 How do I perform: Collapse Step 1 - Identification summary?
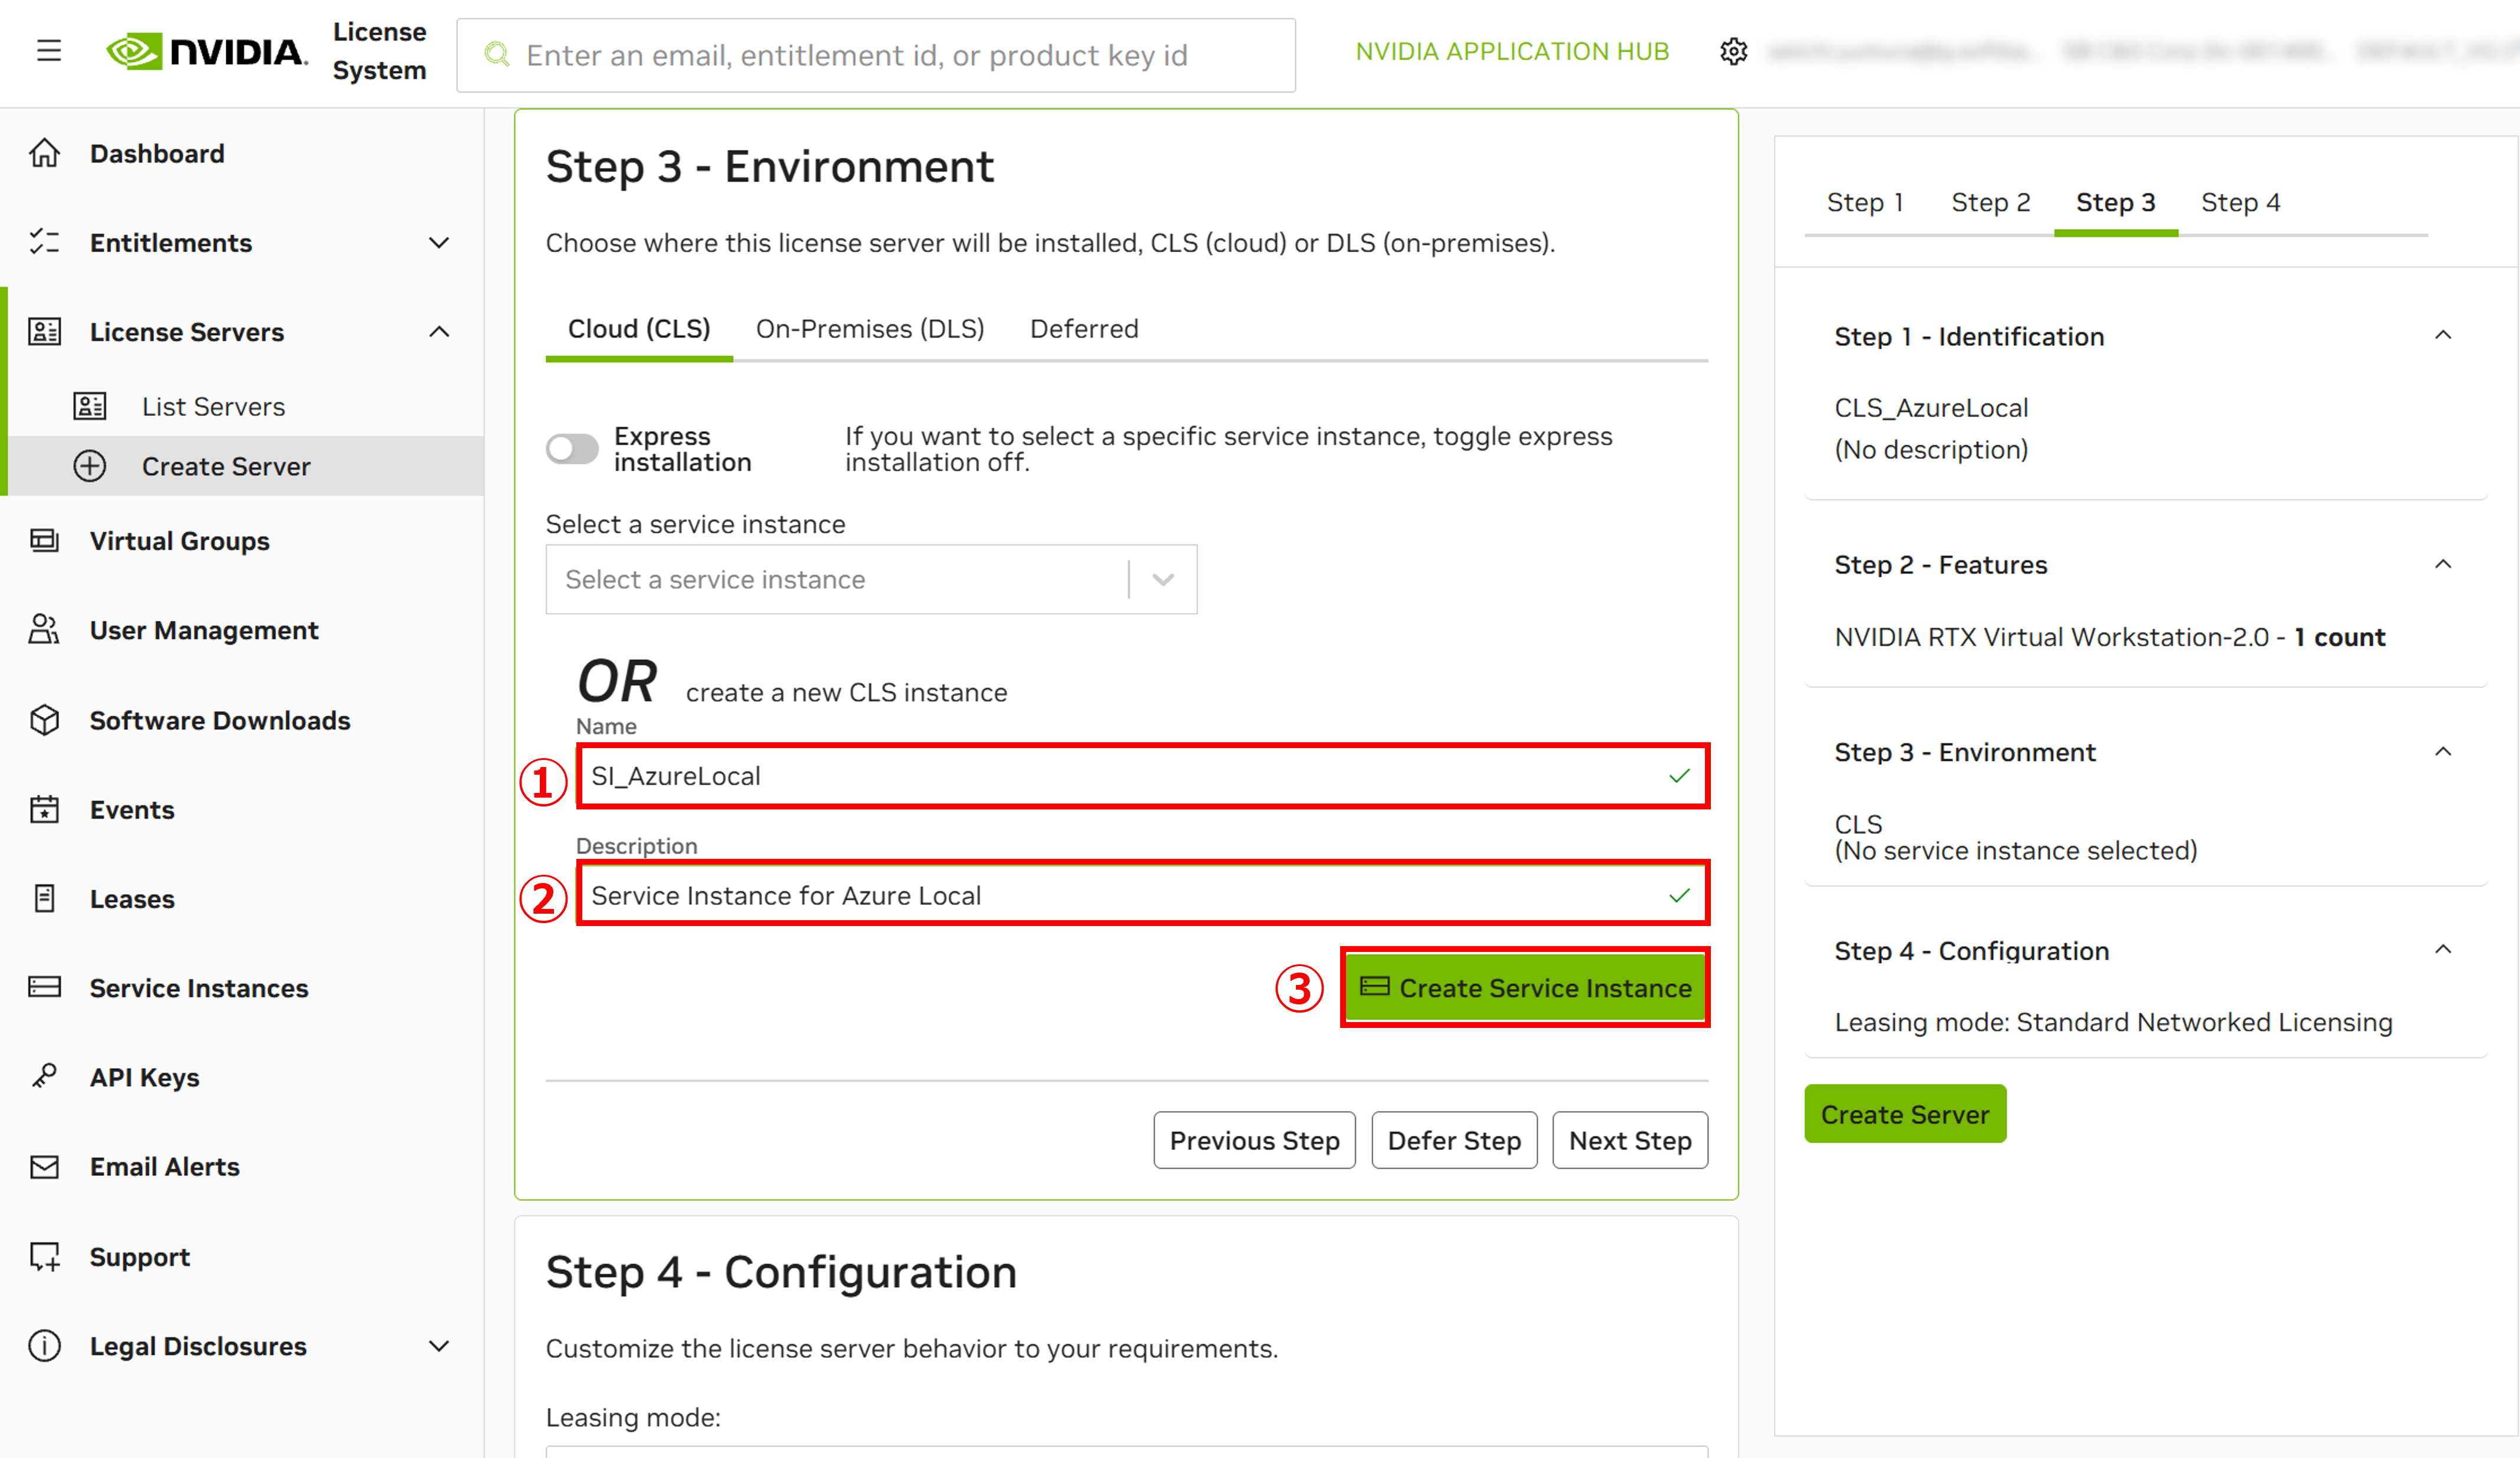(x=2443, y=336)
